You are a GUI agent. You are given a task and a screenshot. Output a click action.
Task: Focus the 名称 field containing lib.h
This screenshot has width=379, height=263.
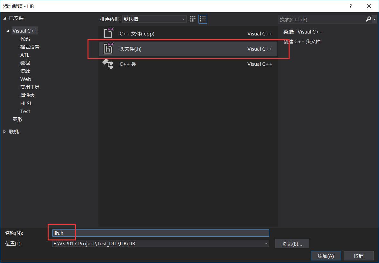tap(161, 233)
